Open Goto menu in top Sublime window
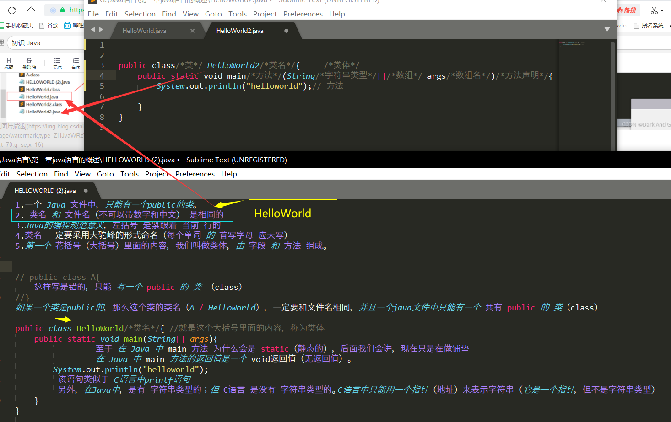The image size is (671, 422). [213, 14]
